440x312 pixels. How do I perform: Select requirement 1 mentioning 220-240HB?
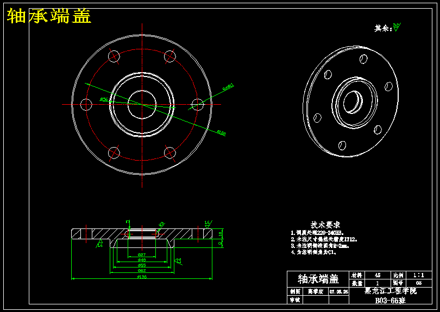pyautogui.click(x=317, y=233)
